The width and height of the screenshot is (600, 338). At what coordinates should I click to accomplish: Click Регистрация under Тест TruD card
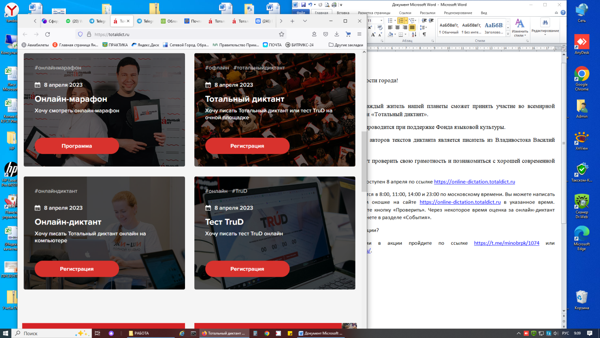coord(247,269)
